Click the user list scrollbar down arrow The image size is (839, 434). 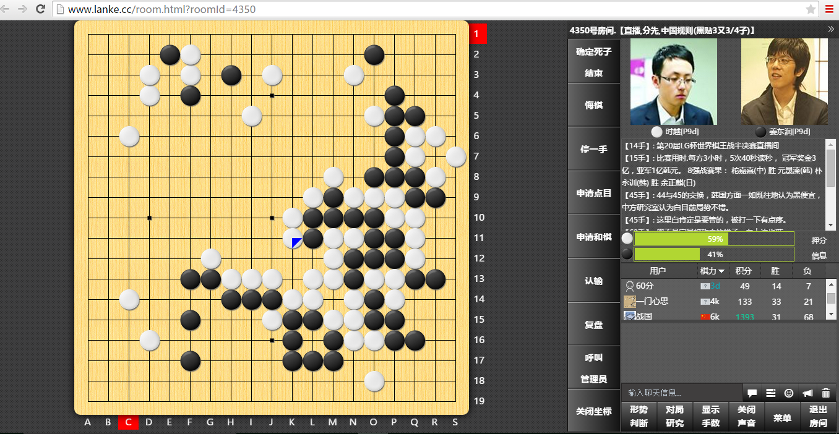click(831, 315)
